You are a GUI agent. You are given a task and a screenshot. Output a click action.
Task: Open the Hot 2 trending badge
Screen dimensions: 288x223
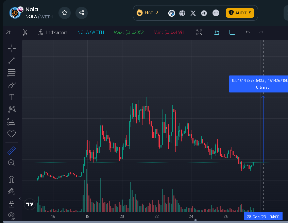click(147, 13)
